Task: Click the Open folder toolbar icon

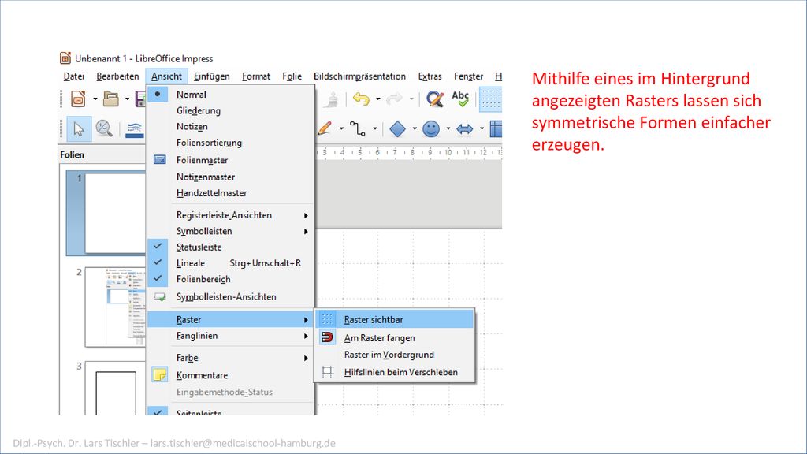Action: pyautogui.click(x=110, y=99)
